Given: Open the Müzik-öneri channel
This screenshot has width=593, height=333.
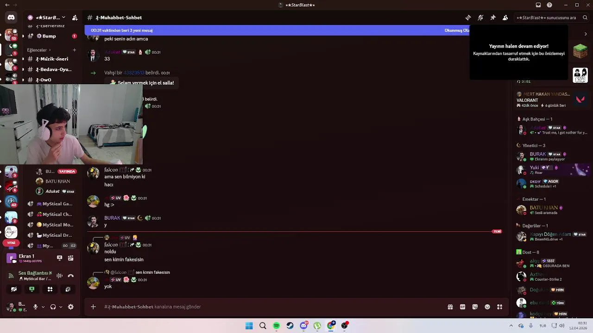Looking at the screenshot, I should point(51,59).
